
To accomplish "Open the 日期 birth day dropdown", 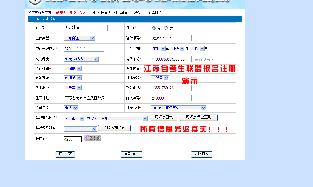I will pos(197,49).
